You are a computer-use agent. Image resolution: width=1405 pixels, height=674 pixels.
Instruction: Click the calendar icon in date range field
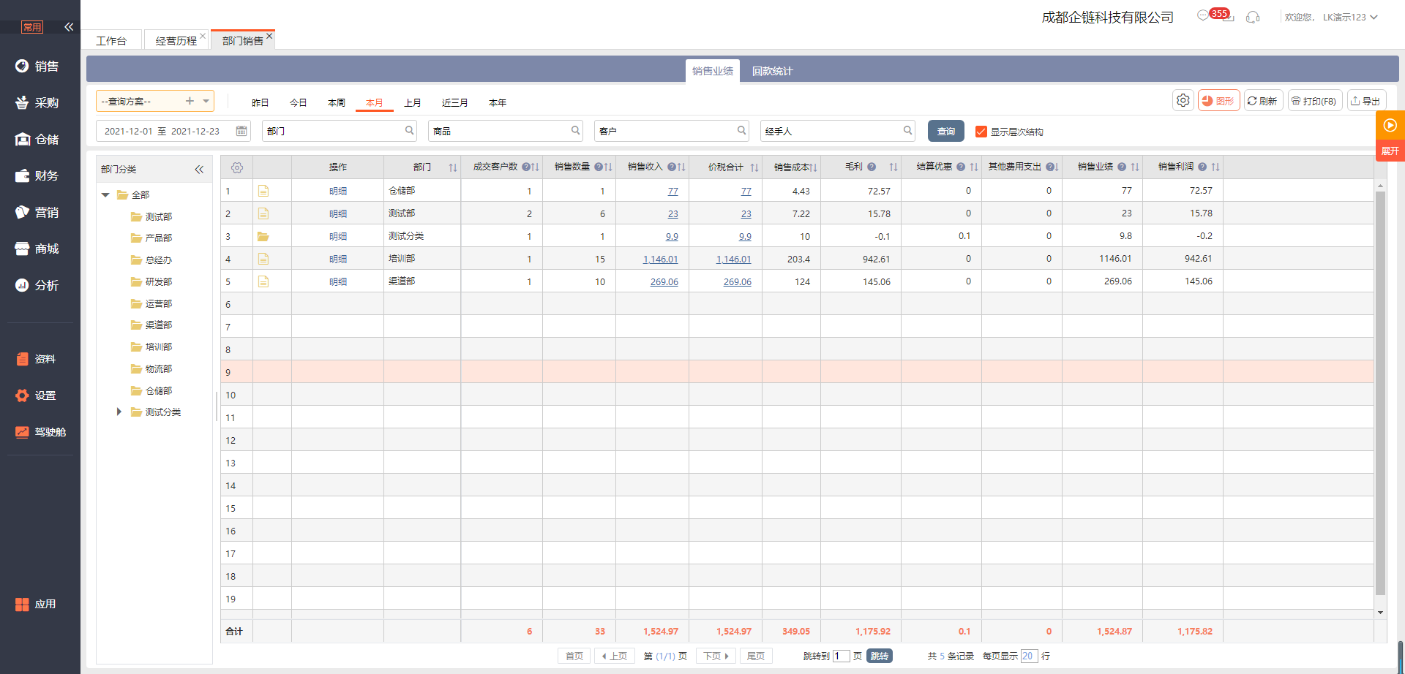[241, 132]
